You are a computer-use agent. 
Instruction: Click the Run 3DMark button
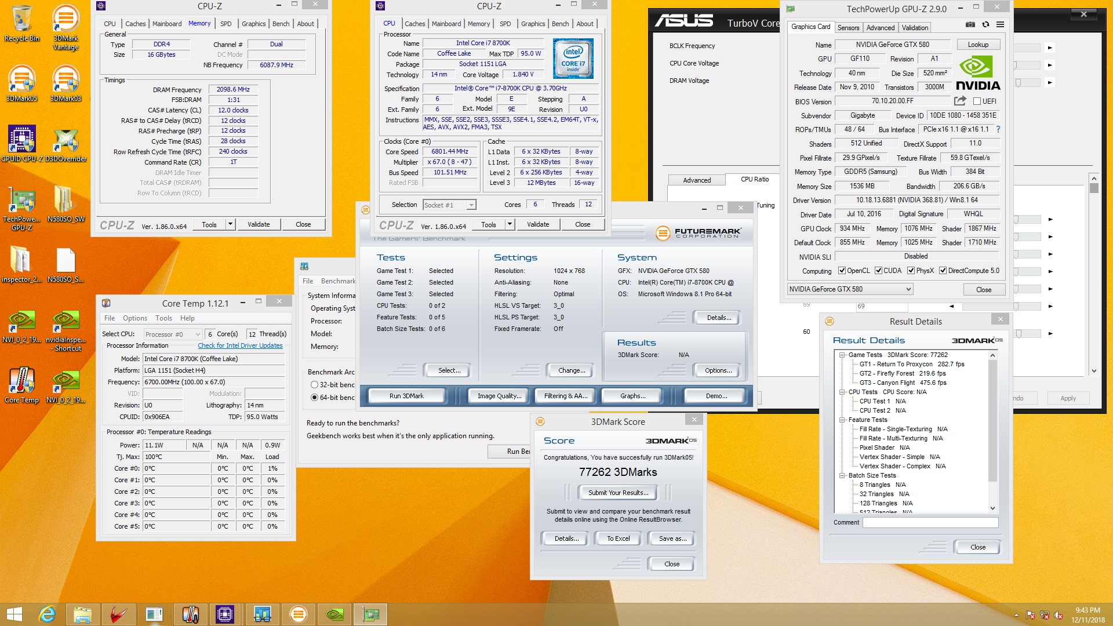coord(406,396)
